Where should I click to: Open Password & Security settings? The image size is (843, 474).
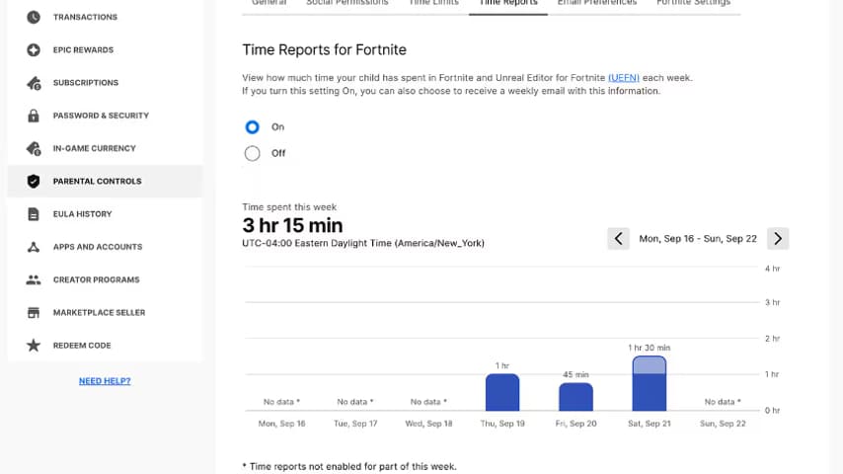tap(106, 116)
